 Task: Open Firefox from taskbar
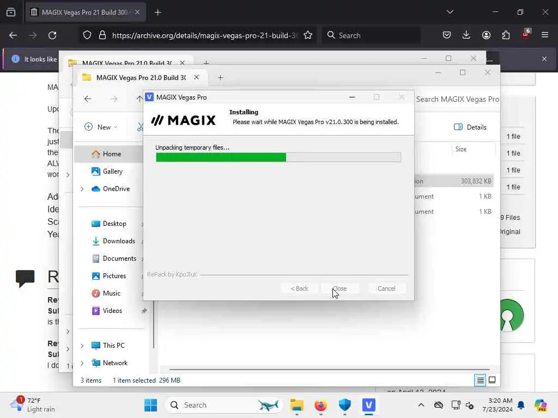click(320, 405)
